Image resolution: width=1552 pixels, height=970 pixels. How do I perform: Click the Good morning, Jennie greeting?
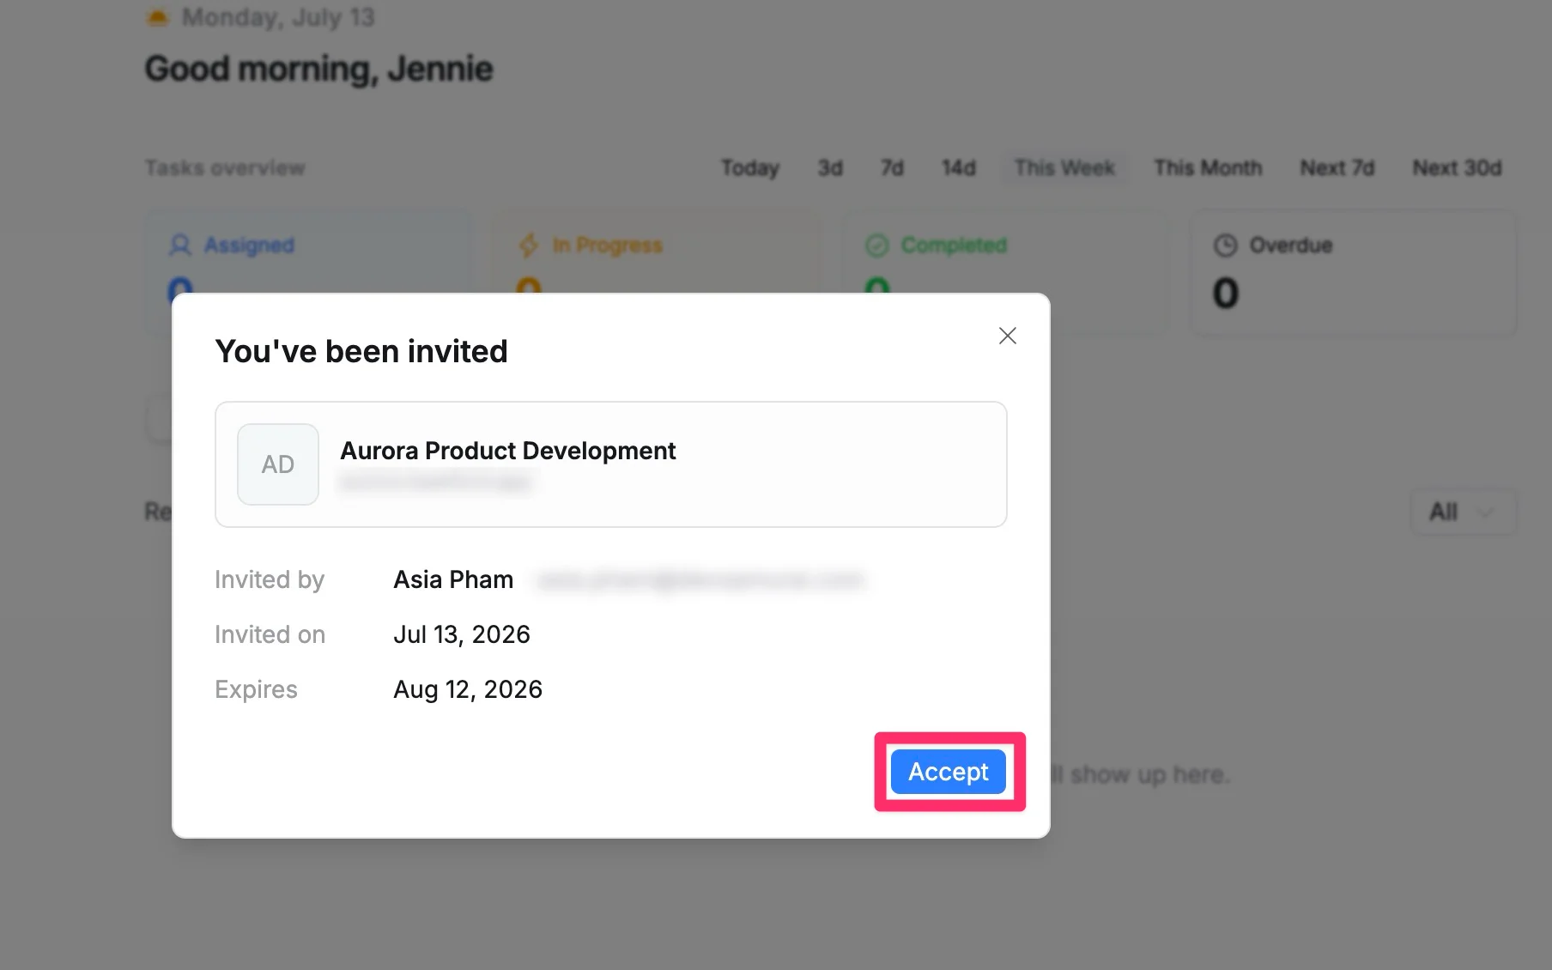319,69
